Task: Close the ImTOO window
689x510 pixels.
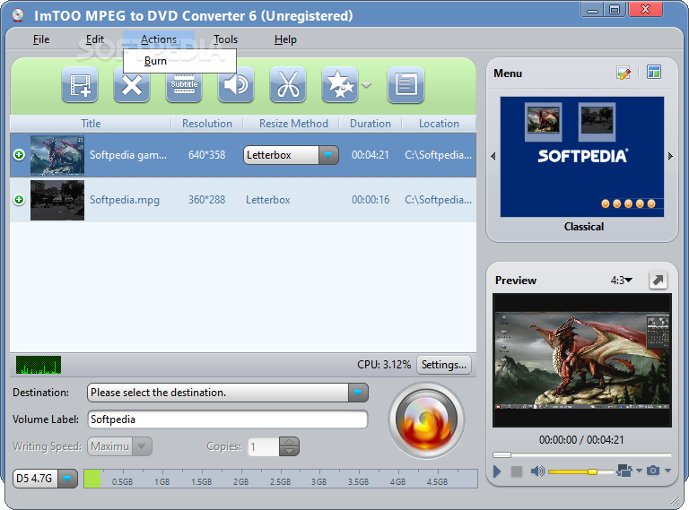Action: point(645,10)
